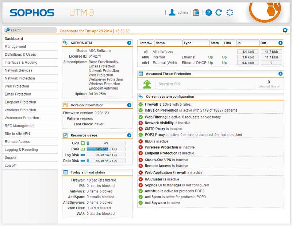Click the CPU chip icon
Screen dimensions: 292x226
coord(83,143)
